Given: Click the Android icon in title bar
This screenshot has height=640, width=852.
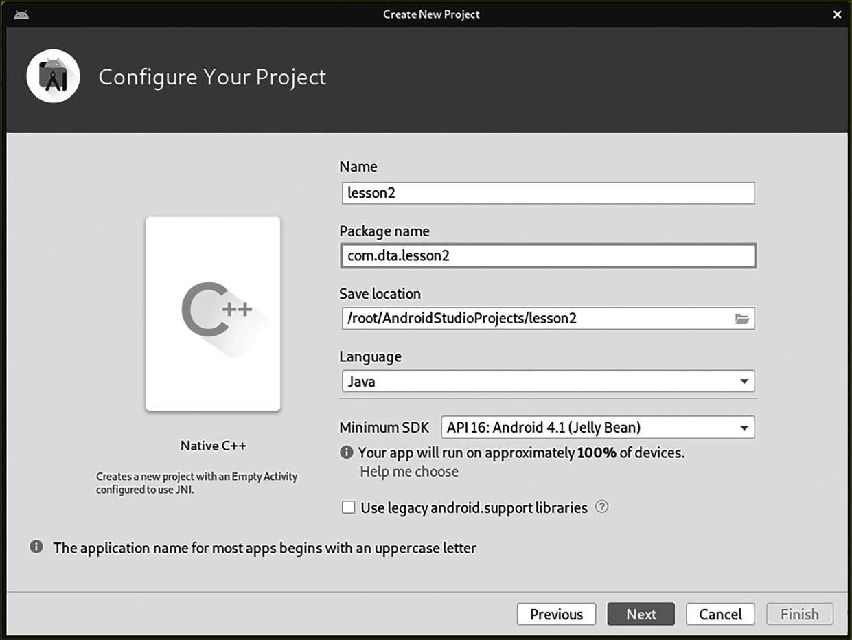Looking at the screenshot, I should (21, 14).
